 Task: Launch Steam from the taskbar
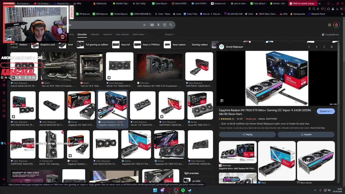tap(190, 190)
